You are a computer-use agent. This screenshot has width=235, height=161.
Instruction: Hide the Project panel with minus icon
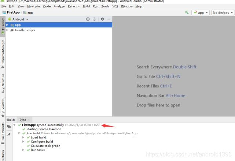109,19
